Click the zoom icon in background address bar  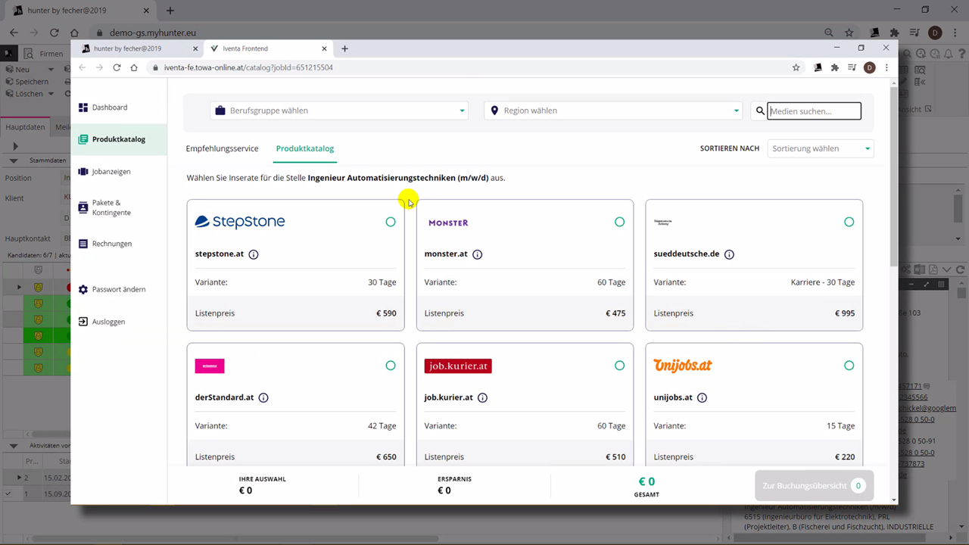(x=829, y=33)
